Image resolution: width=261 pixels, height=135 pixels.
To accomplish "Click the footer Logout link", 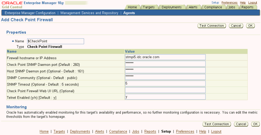I will [x=216, y=131].
